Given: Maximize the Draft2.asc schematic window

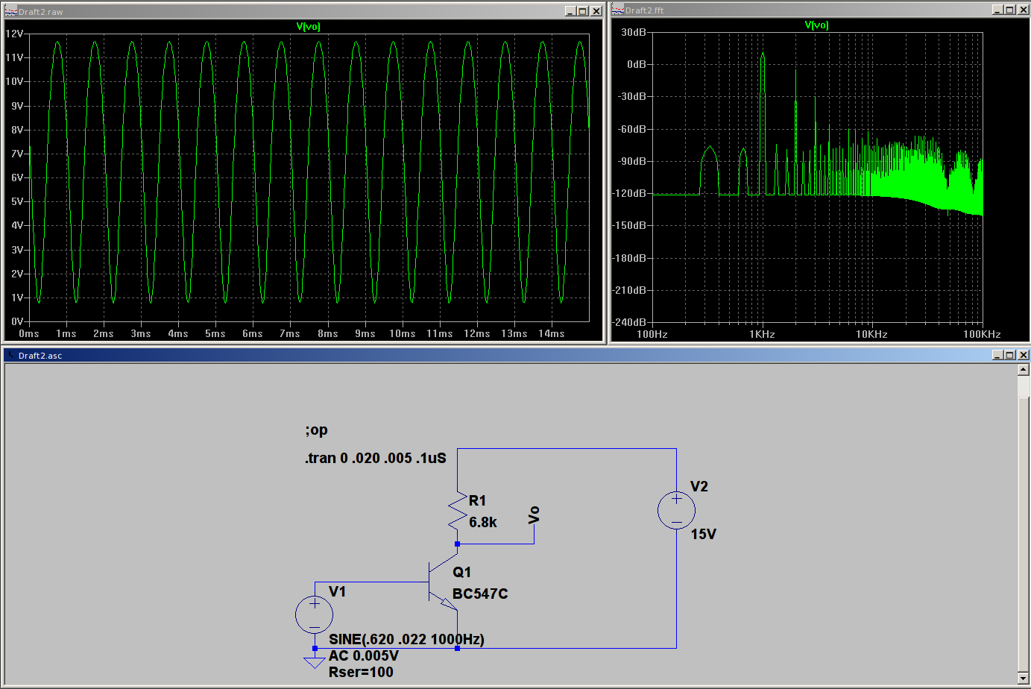Looking at the screenshot, I should tap(1010, 355).
